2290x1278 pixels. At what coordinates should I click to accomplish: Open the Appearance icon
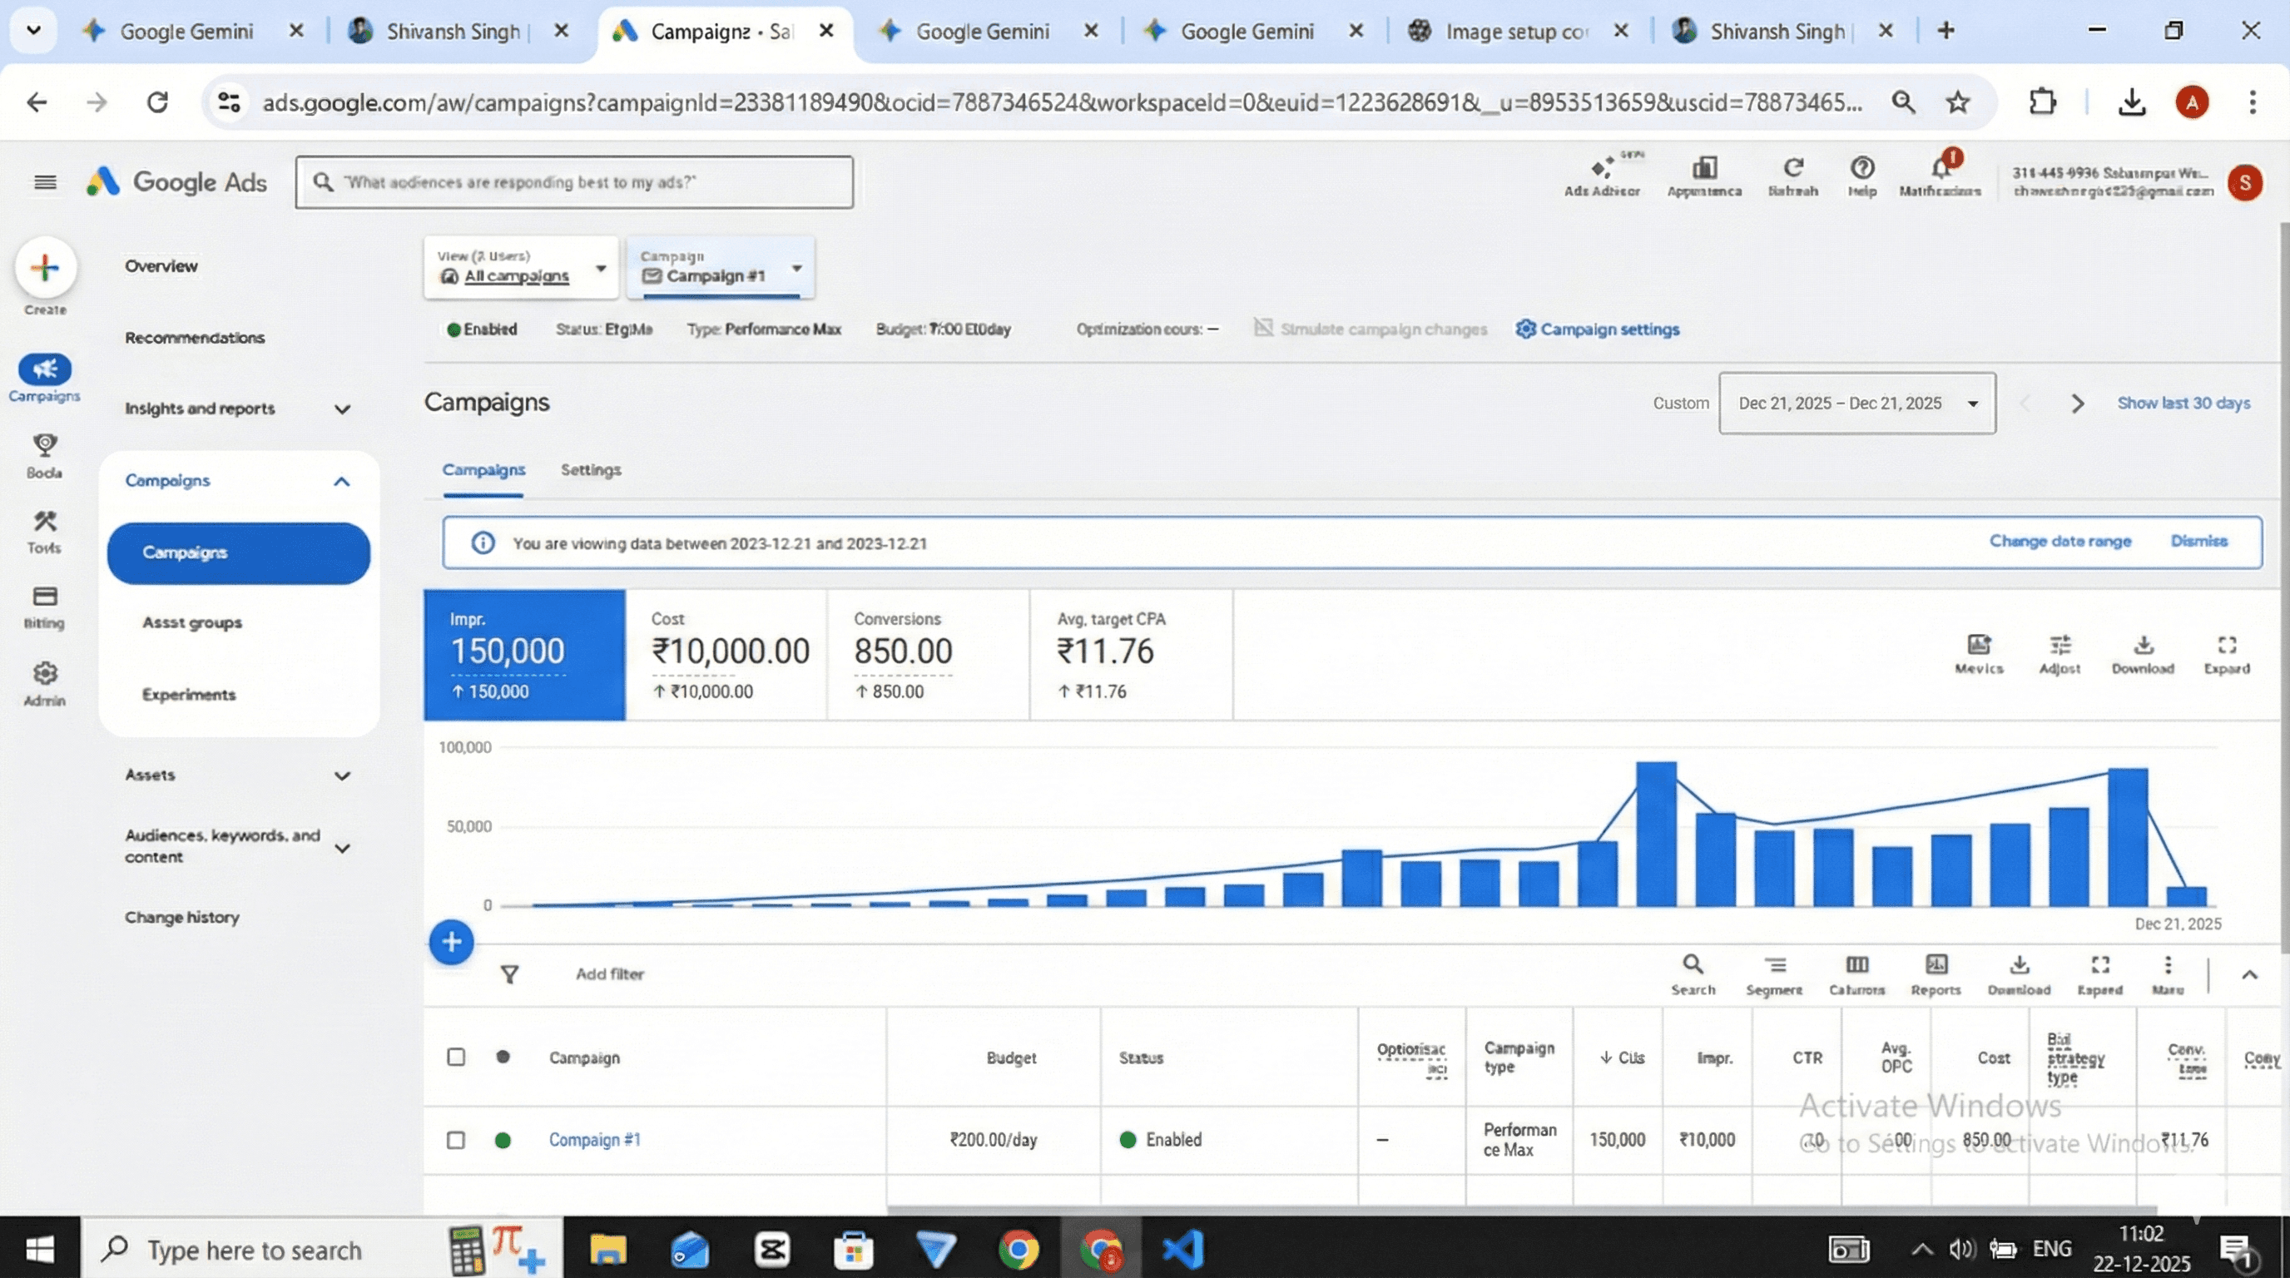pyautogui.click(x=1704, y=168)
